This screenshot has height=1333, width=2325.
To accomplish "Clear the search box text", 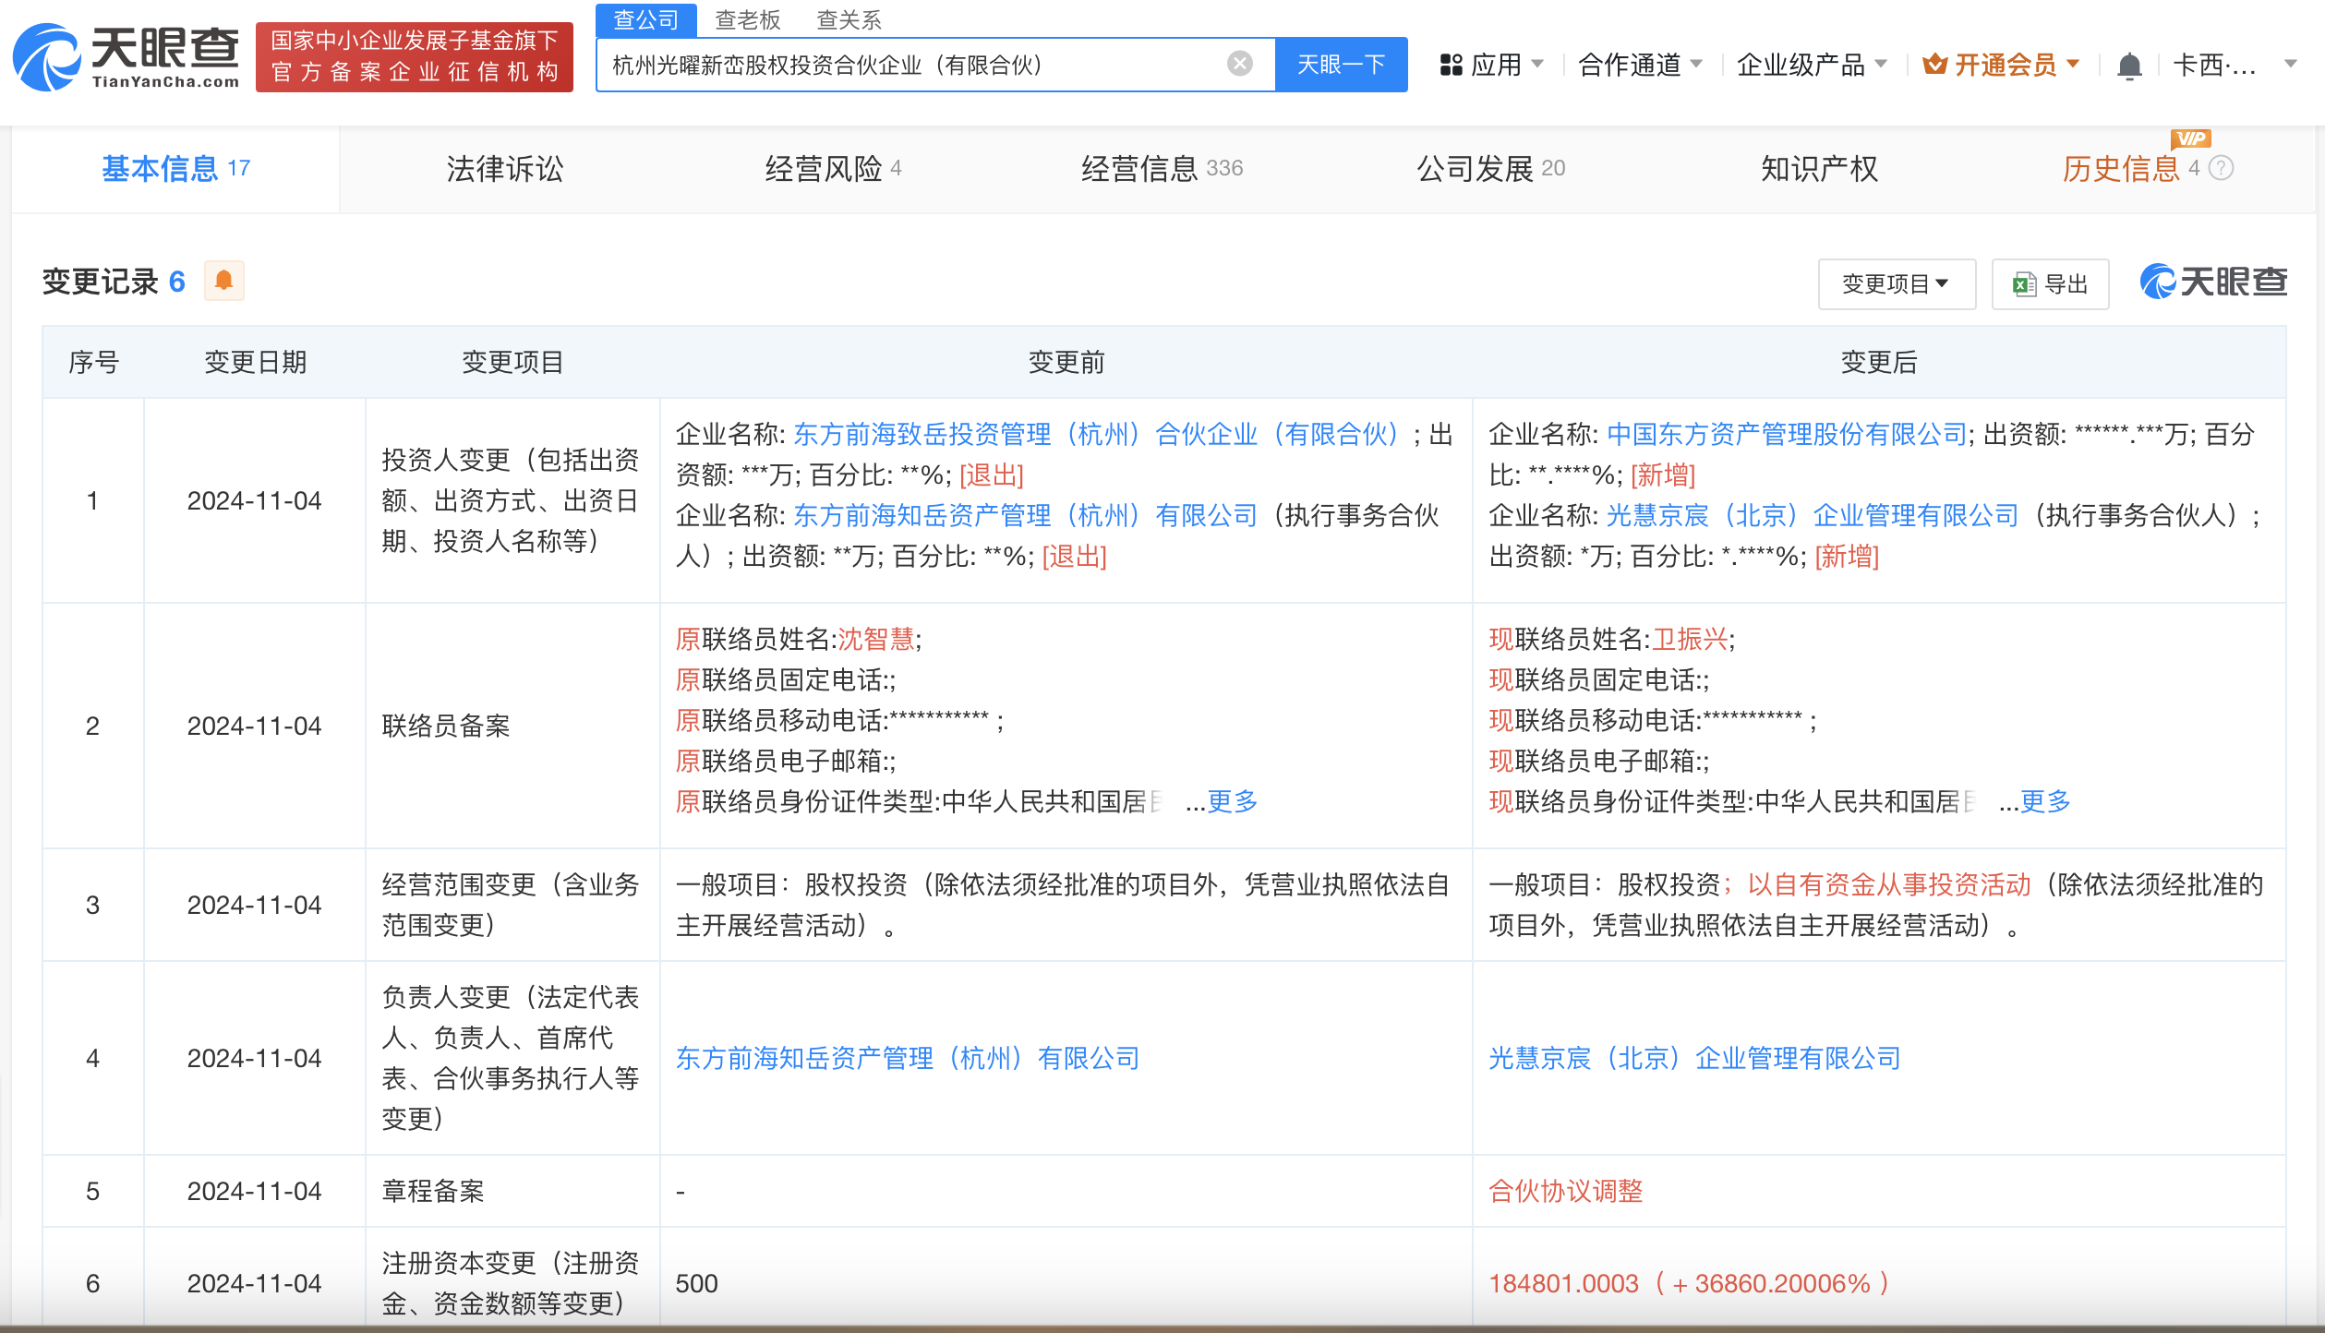I will (x=1239, y=64).
